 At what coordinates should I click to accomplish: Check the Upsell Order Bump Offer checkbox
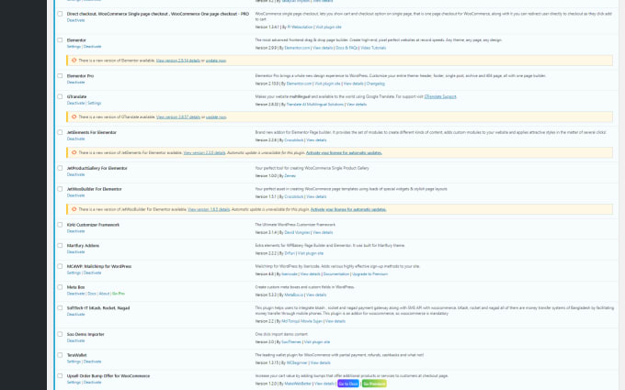click(60, 375)
